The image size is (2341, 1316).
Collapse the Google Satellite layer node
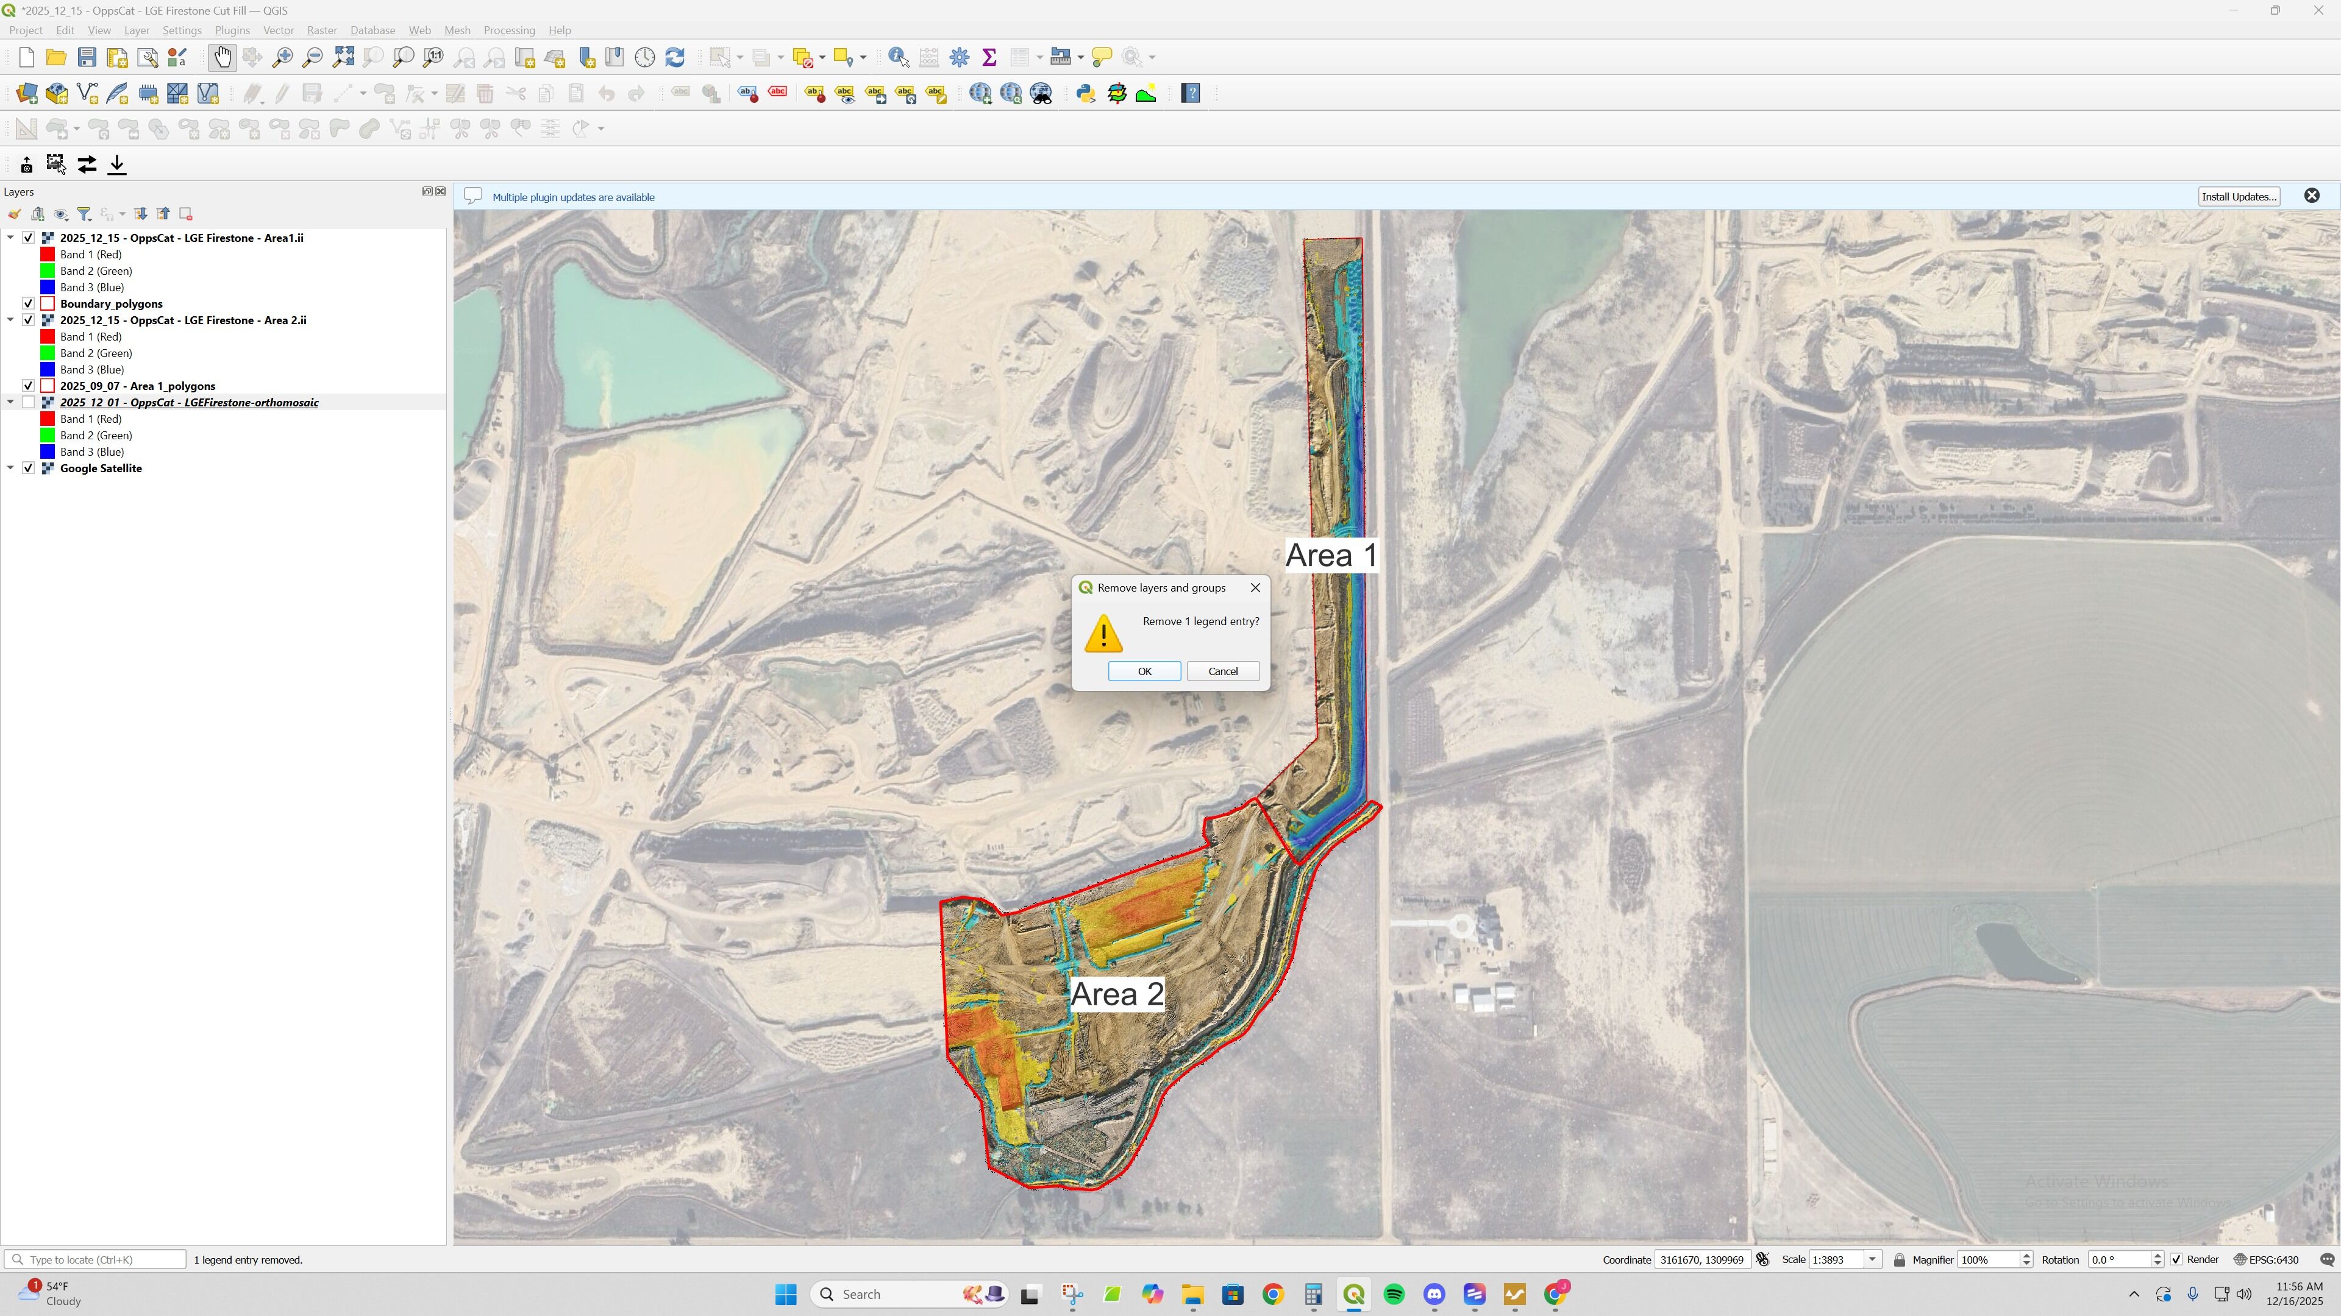pyautogui.click(x=10, y=468)
